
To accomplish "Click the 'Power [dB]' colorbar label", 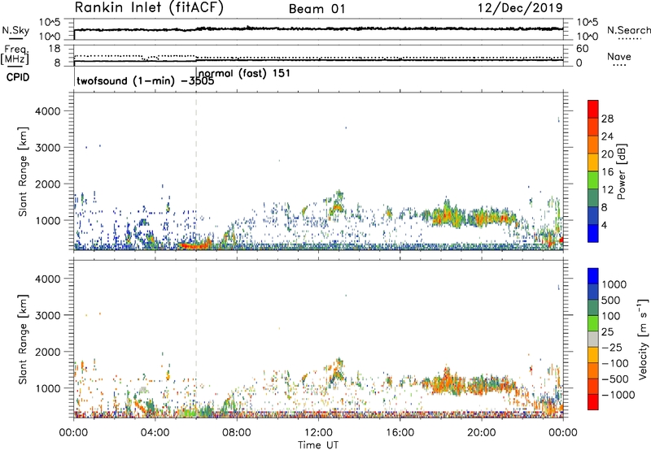I will (621, 171).
